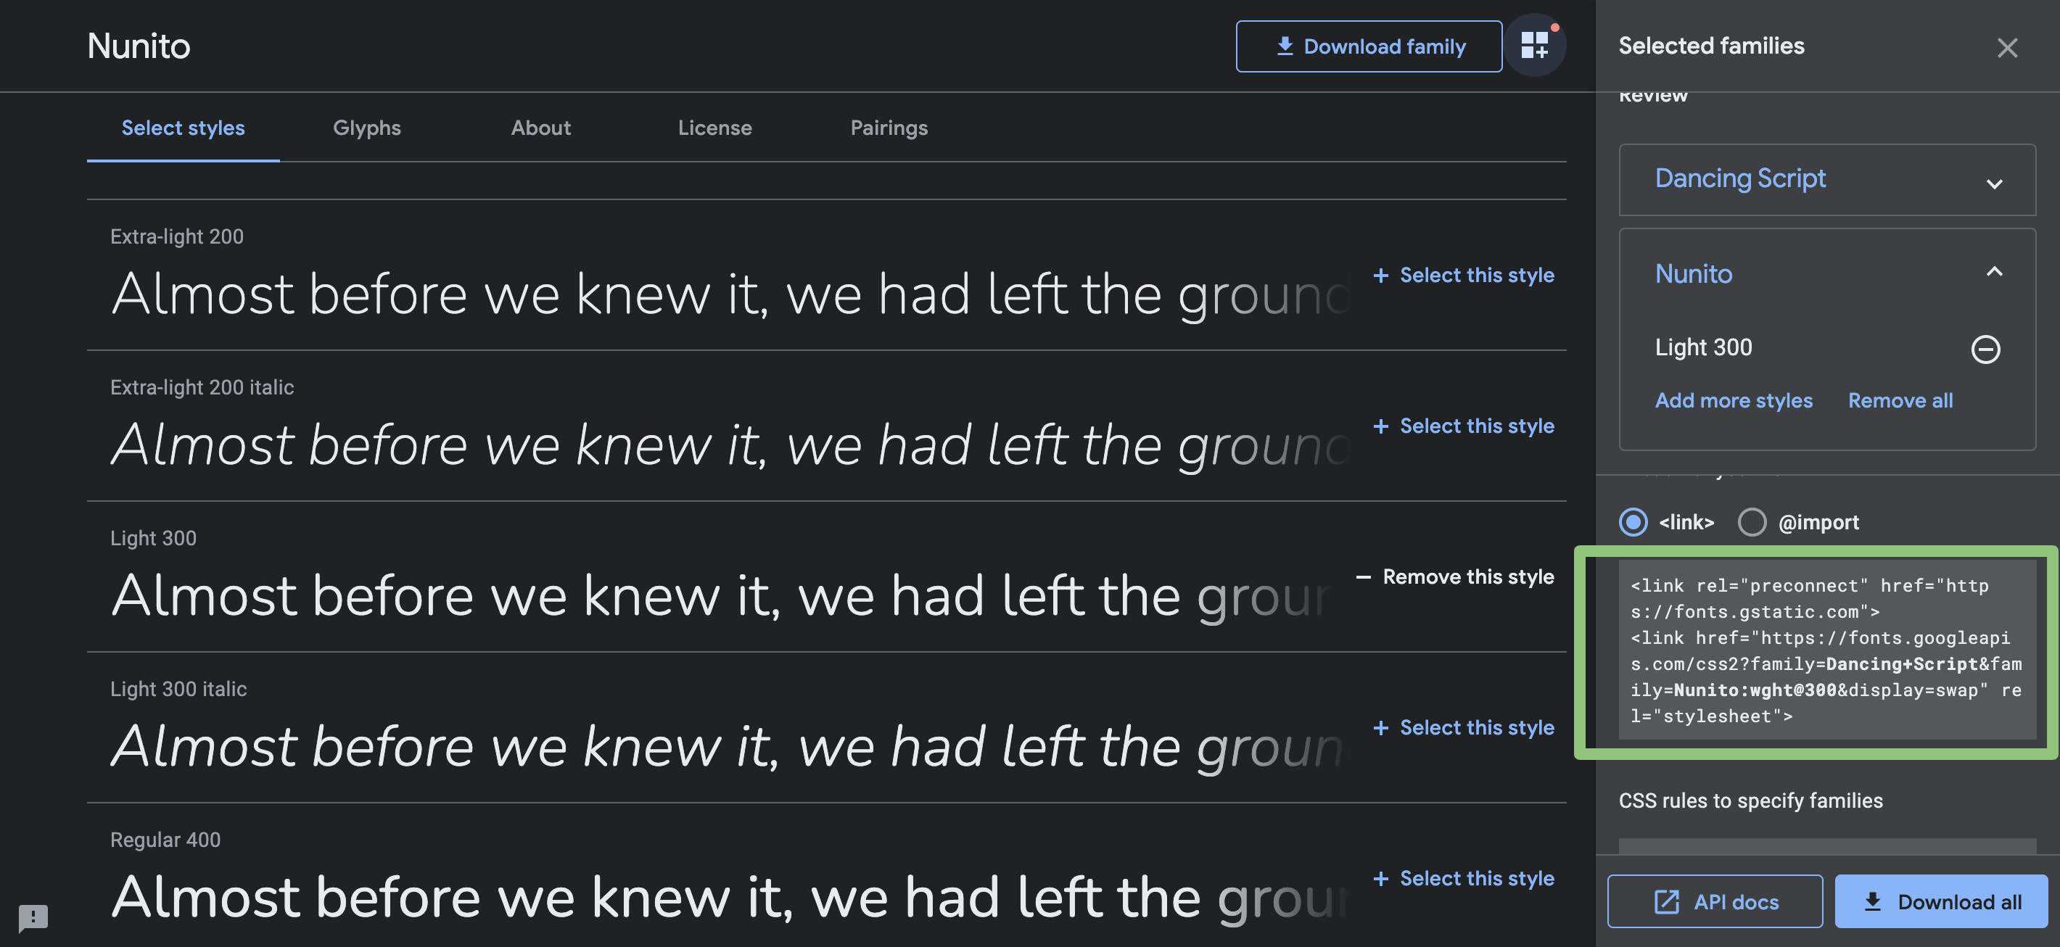Switch to the Glyphs tab
2060x947 pixels.
coord(366,128)
